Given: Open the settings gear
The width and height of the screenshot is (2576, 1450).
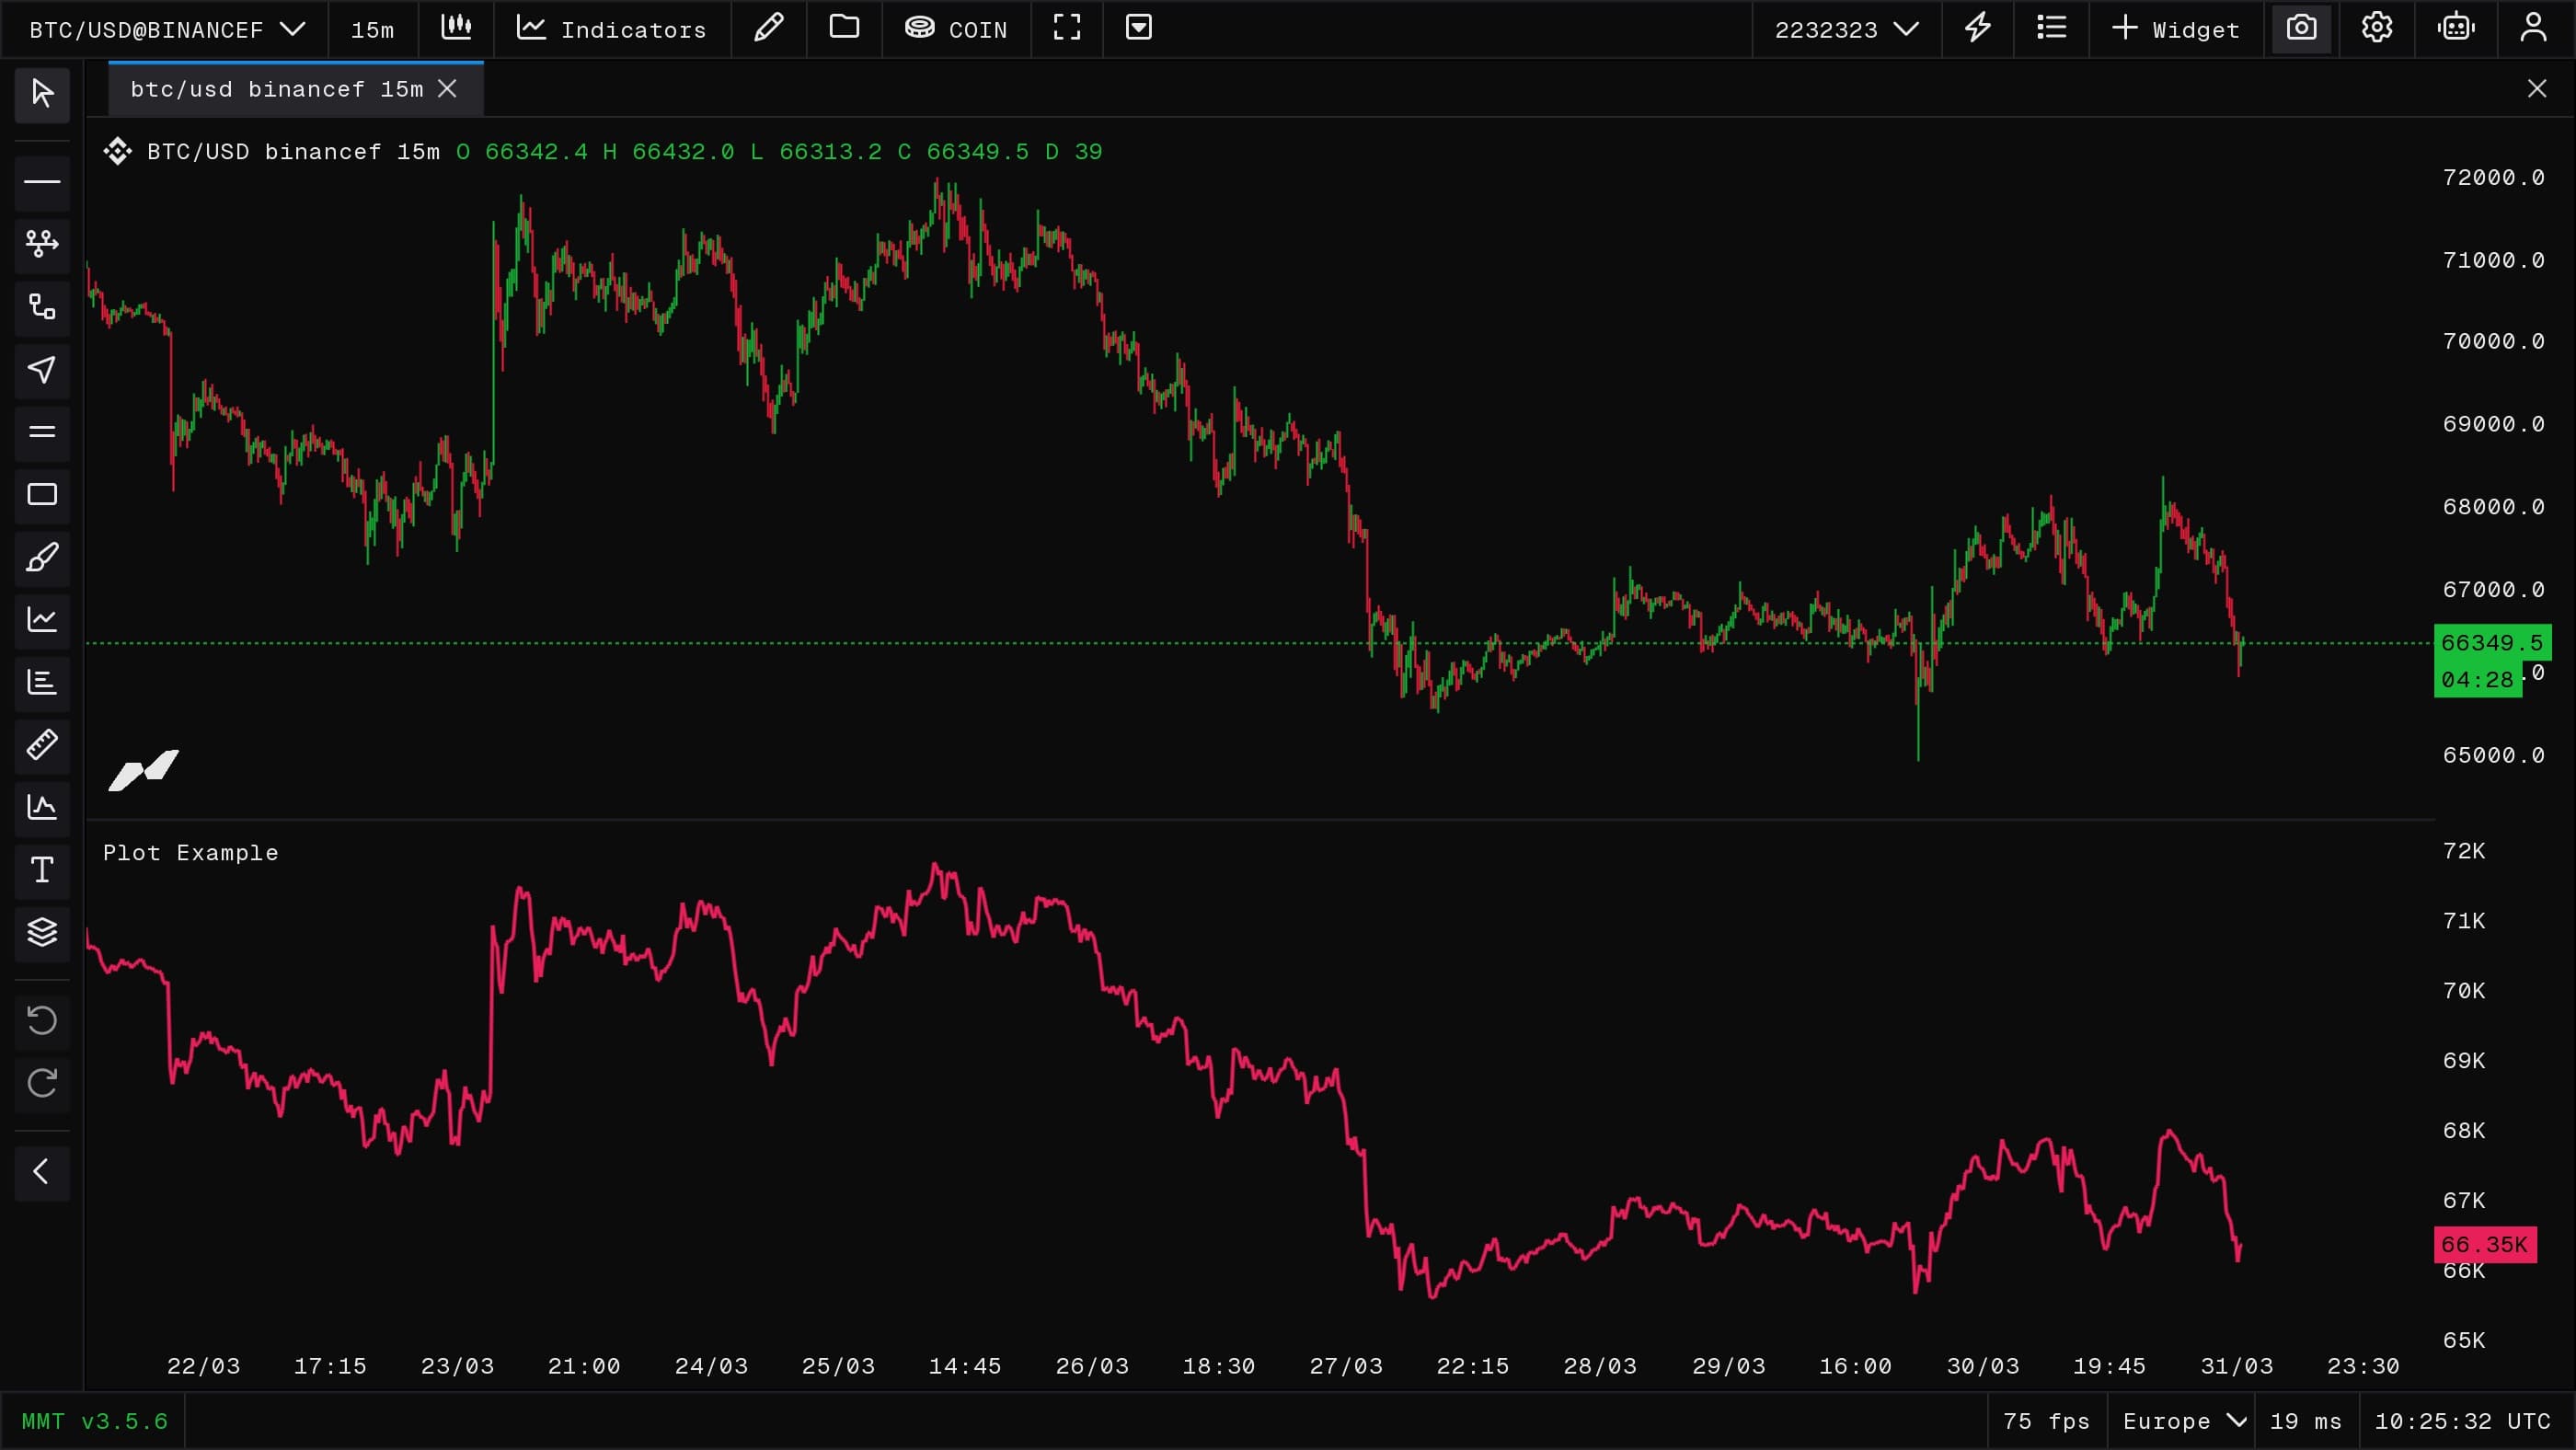Looking at the screenshot, I should (x=2377, y=28).
